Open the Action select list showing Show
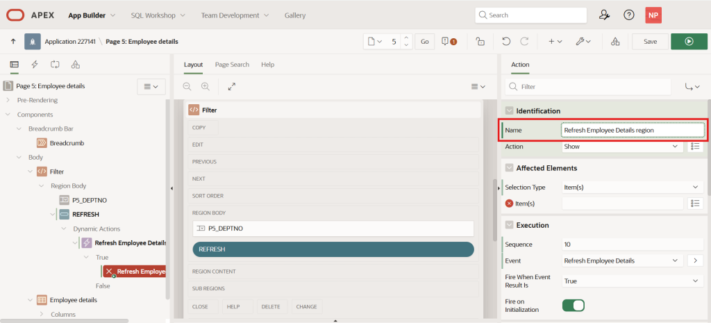Image resolution: width=711 pixels, height=323 pixels. click(623, 147)
